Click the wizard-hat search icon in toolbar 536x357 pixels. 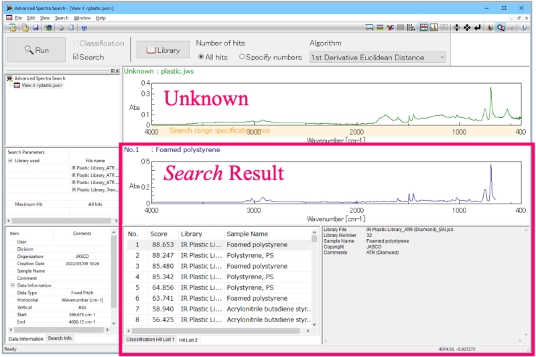(48, 27)
